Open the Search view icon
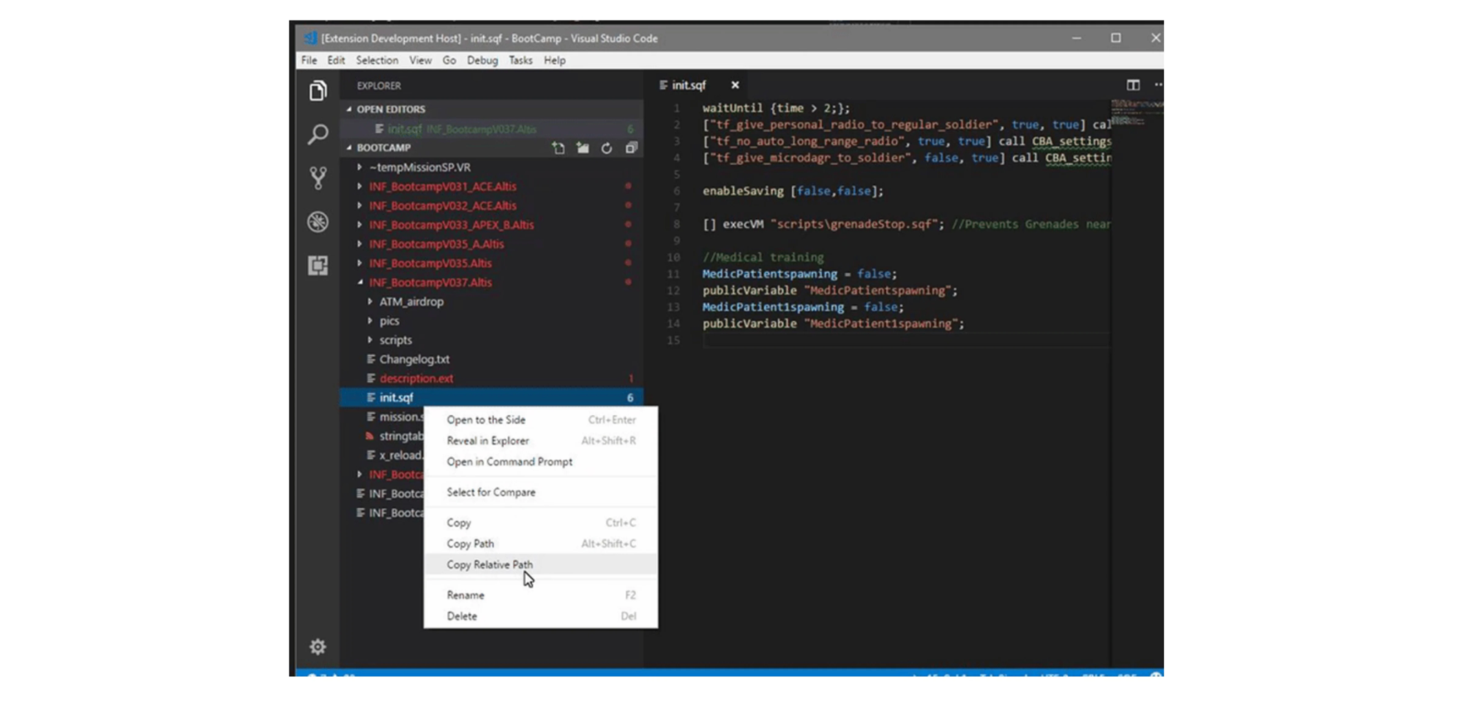 point(317,134)
